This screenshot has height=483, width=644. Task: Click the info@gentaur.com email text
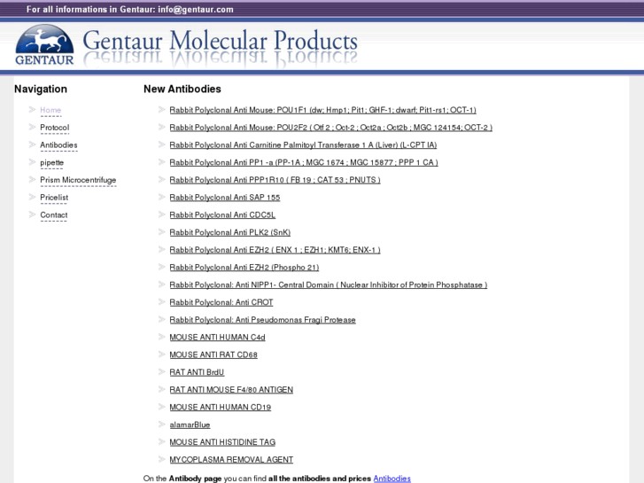click(196, 9)
